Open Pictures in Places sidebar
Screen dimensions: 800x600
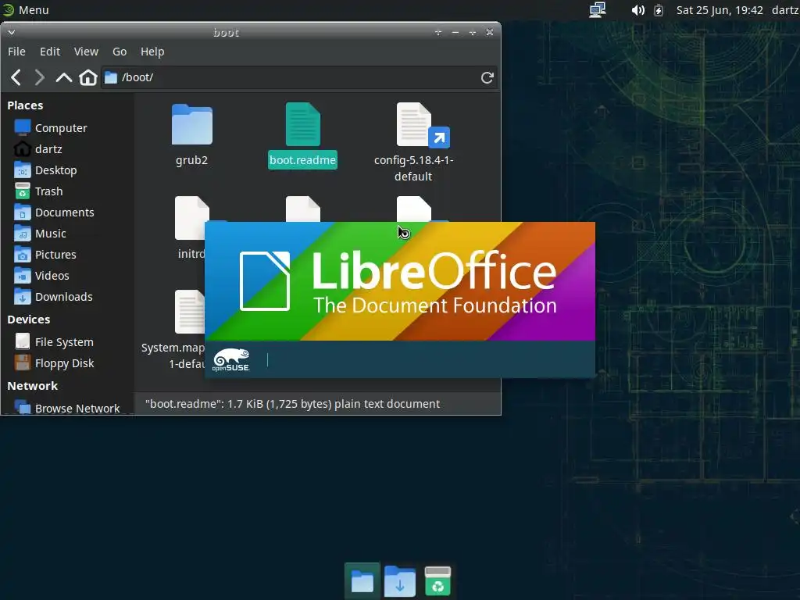click(x=45, y=254)
